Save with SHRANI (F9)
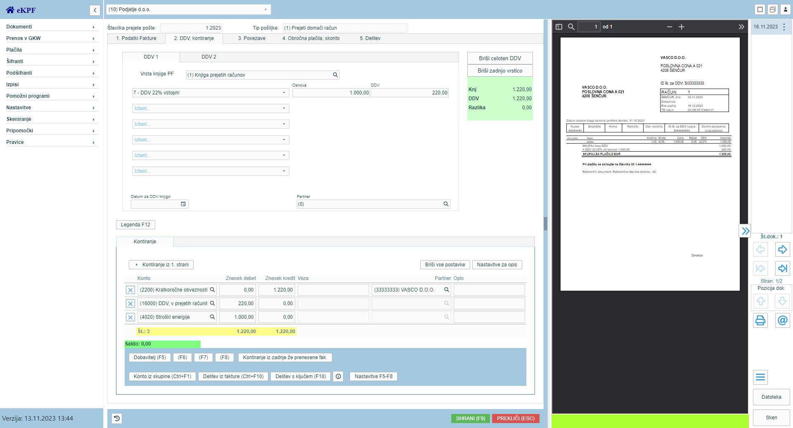Viewport: 793px width, 428px height. point(471,419)
